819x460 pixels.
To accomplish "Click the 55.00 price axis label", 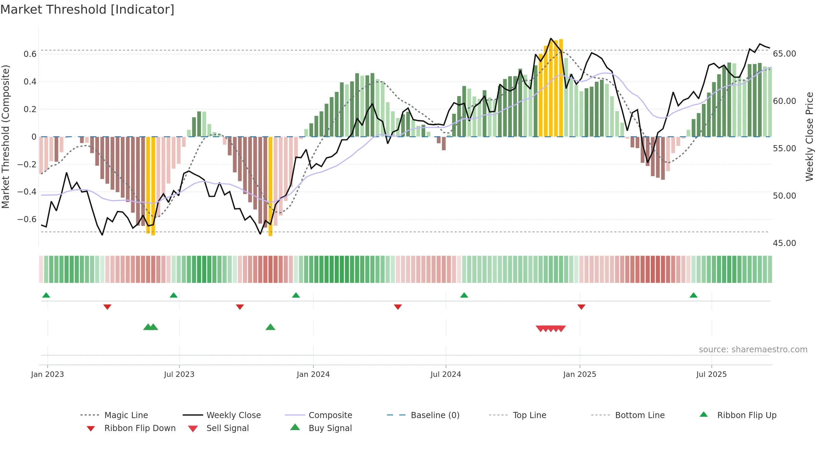I will click(x=785, y=149).
